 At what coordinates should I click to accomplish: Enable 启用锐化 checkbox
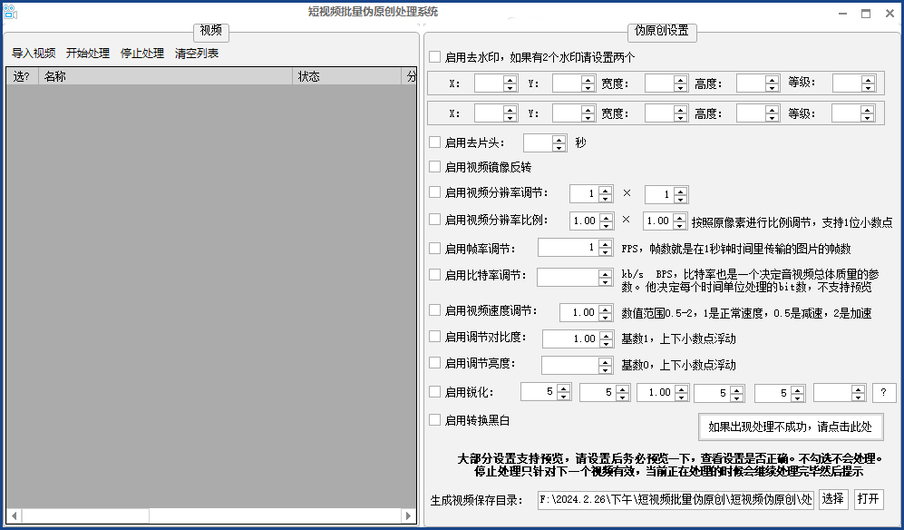[x=434, y=392]
